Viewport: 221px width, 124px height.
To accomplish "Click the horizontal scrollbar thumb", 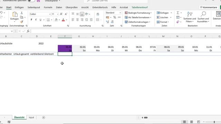I will (x=146, y=117).
